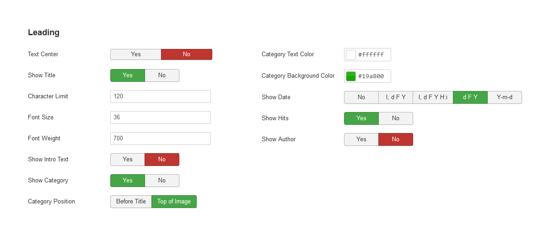Open the white Category Text Color swatch
Image resolution: width=549 pixels, height=240 pixels.
(x=351, y=55)
